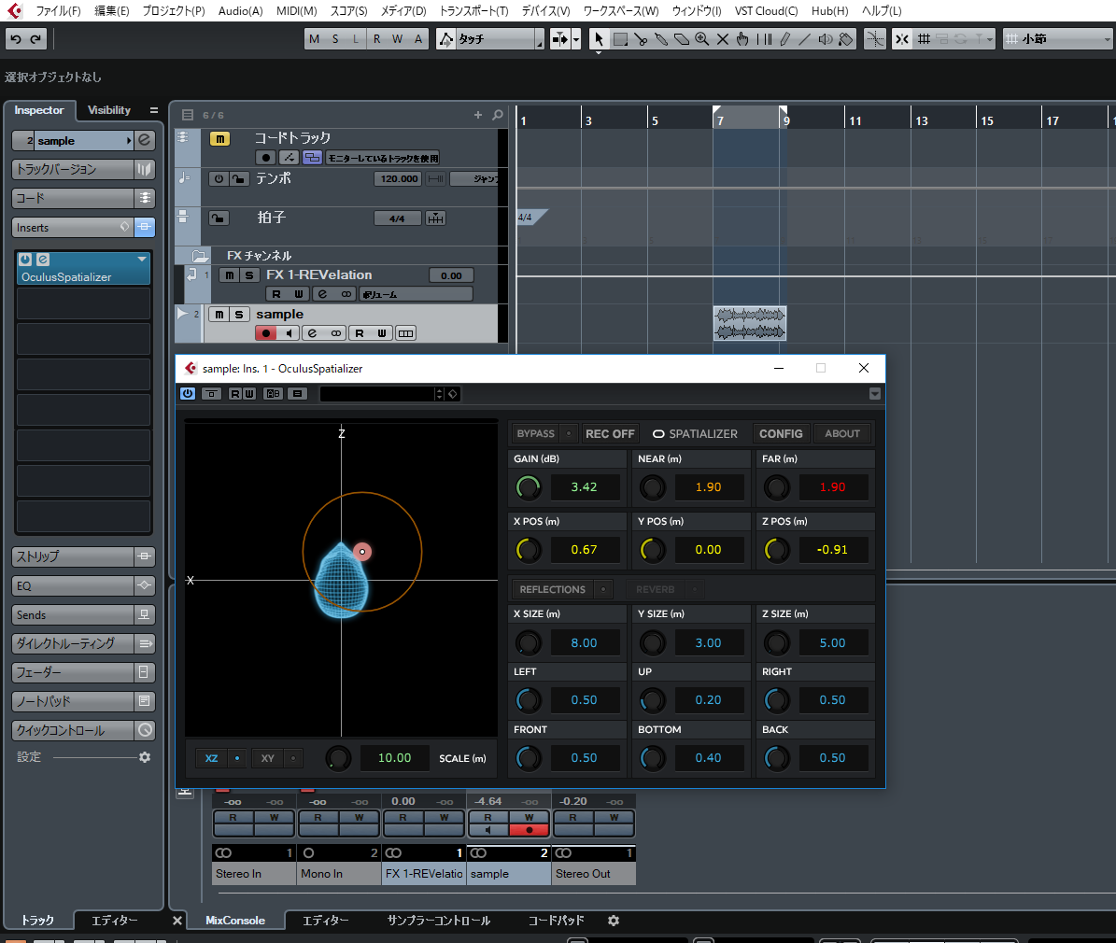Image resolution: width=1116 pixels, height=943 pixels.
Task: Click the tempo value 120.000 field
Action: 399,178
